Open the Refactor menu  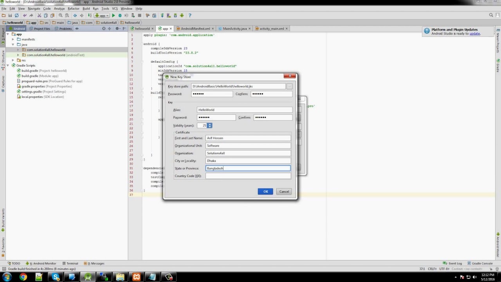[73, 8]
